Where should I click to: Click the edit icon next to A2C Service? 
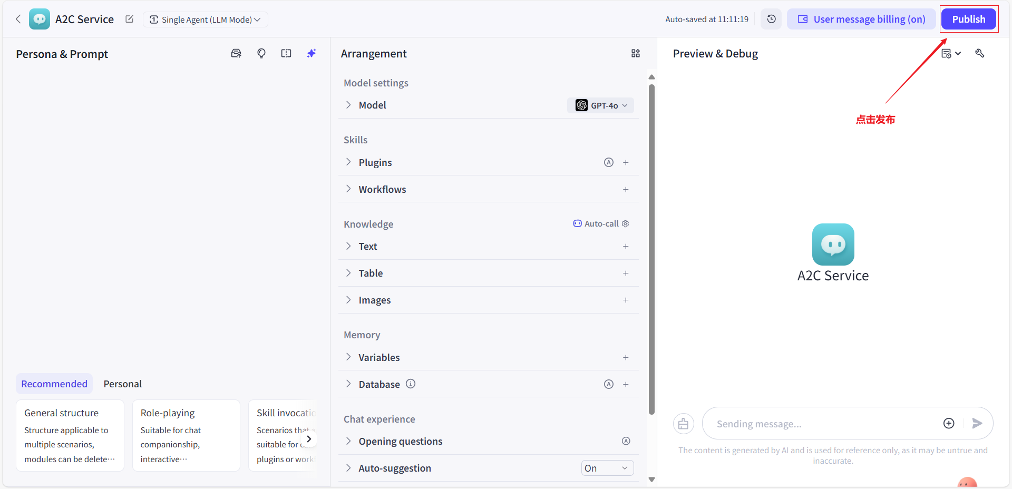[129, 19]
